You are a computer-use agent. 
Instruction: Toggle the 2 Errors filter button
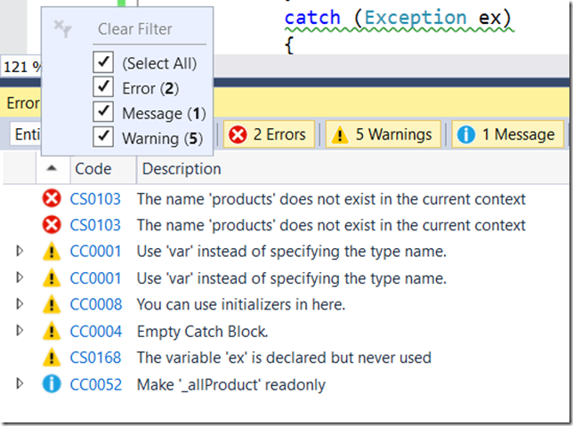269,134
